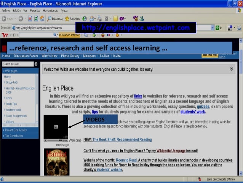This screenshot has height=183, width=243.
Task: Open What's New in wiki navigation
Action: pyautogui.click(x=50, y=56)
